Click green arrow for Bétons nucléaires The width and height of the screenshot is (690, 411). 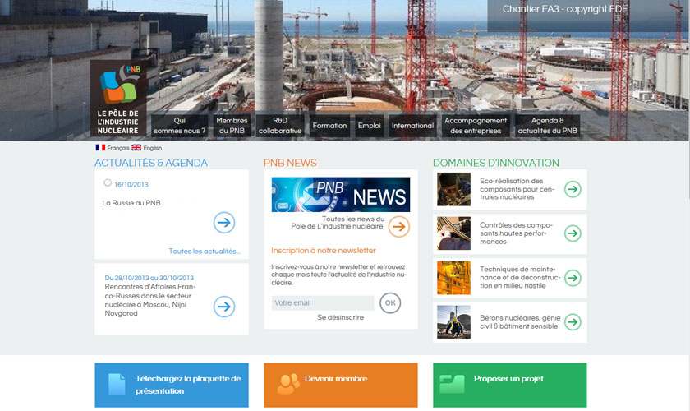point(573,322)
